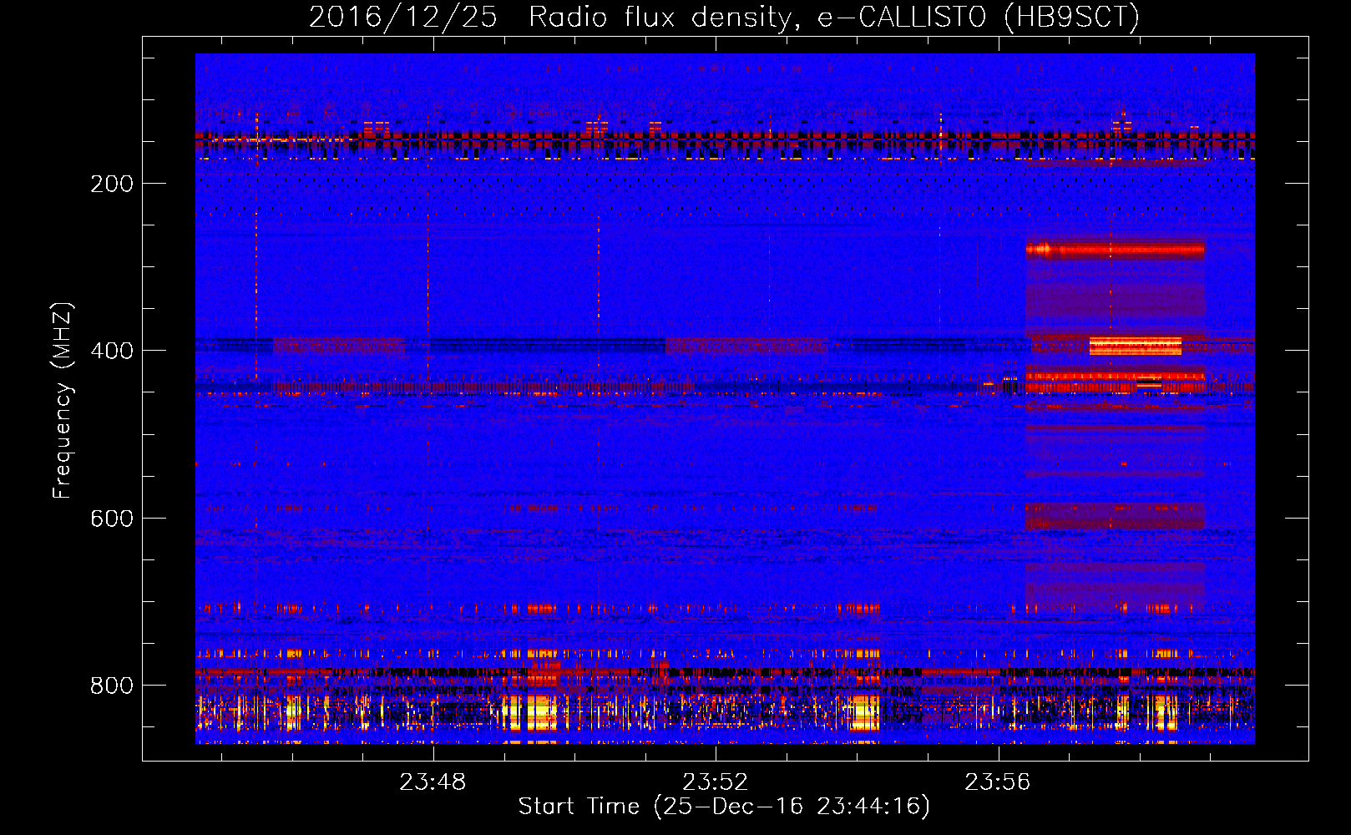Click the 'Start Time (25-Dec-16 23:44:16)' label
The image size is (1351, 835).
click(724, 807)
